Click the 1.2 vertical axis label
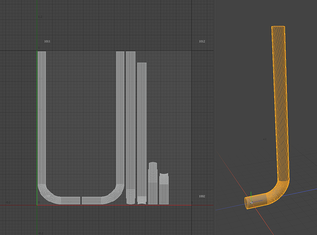 click(x=40, y=17)
